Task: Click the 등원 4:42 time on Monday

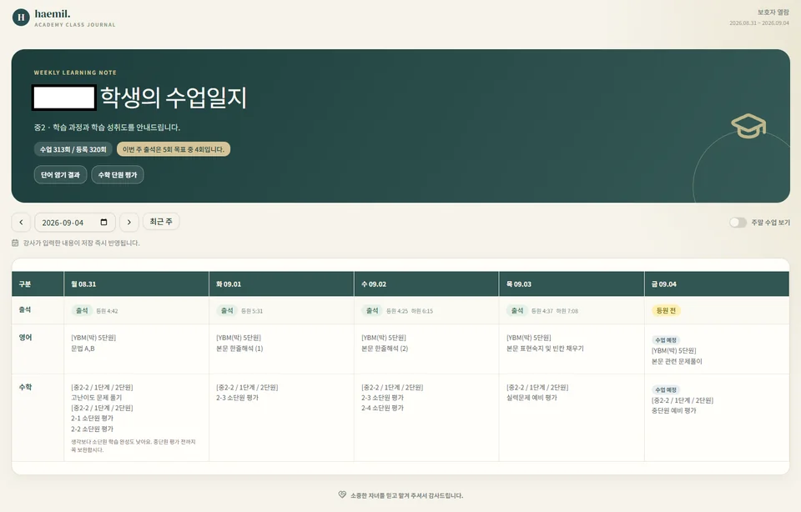Action: [108, 311]
